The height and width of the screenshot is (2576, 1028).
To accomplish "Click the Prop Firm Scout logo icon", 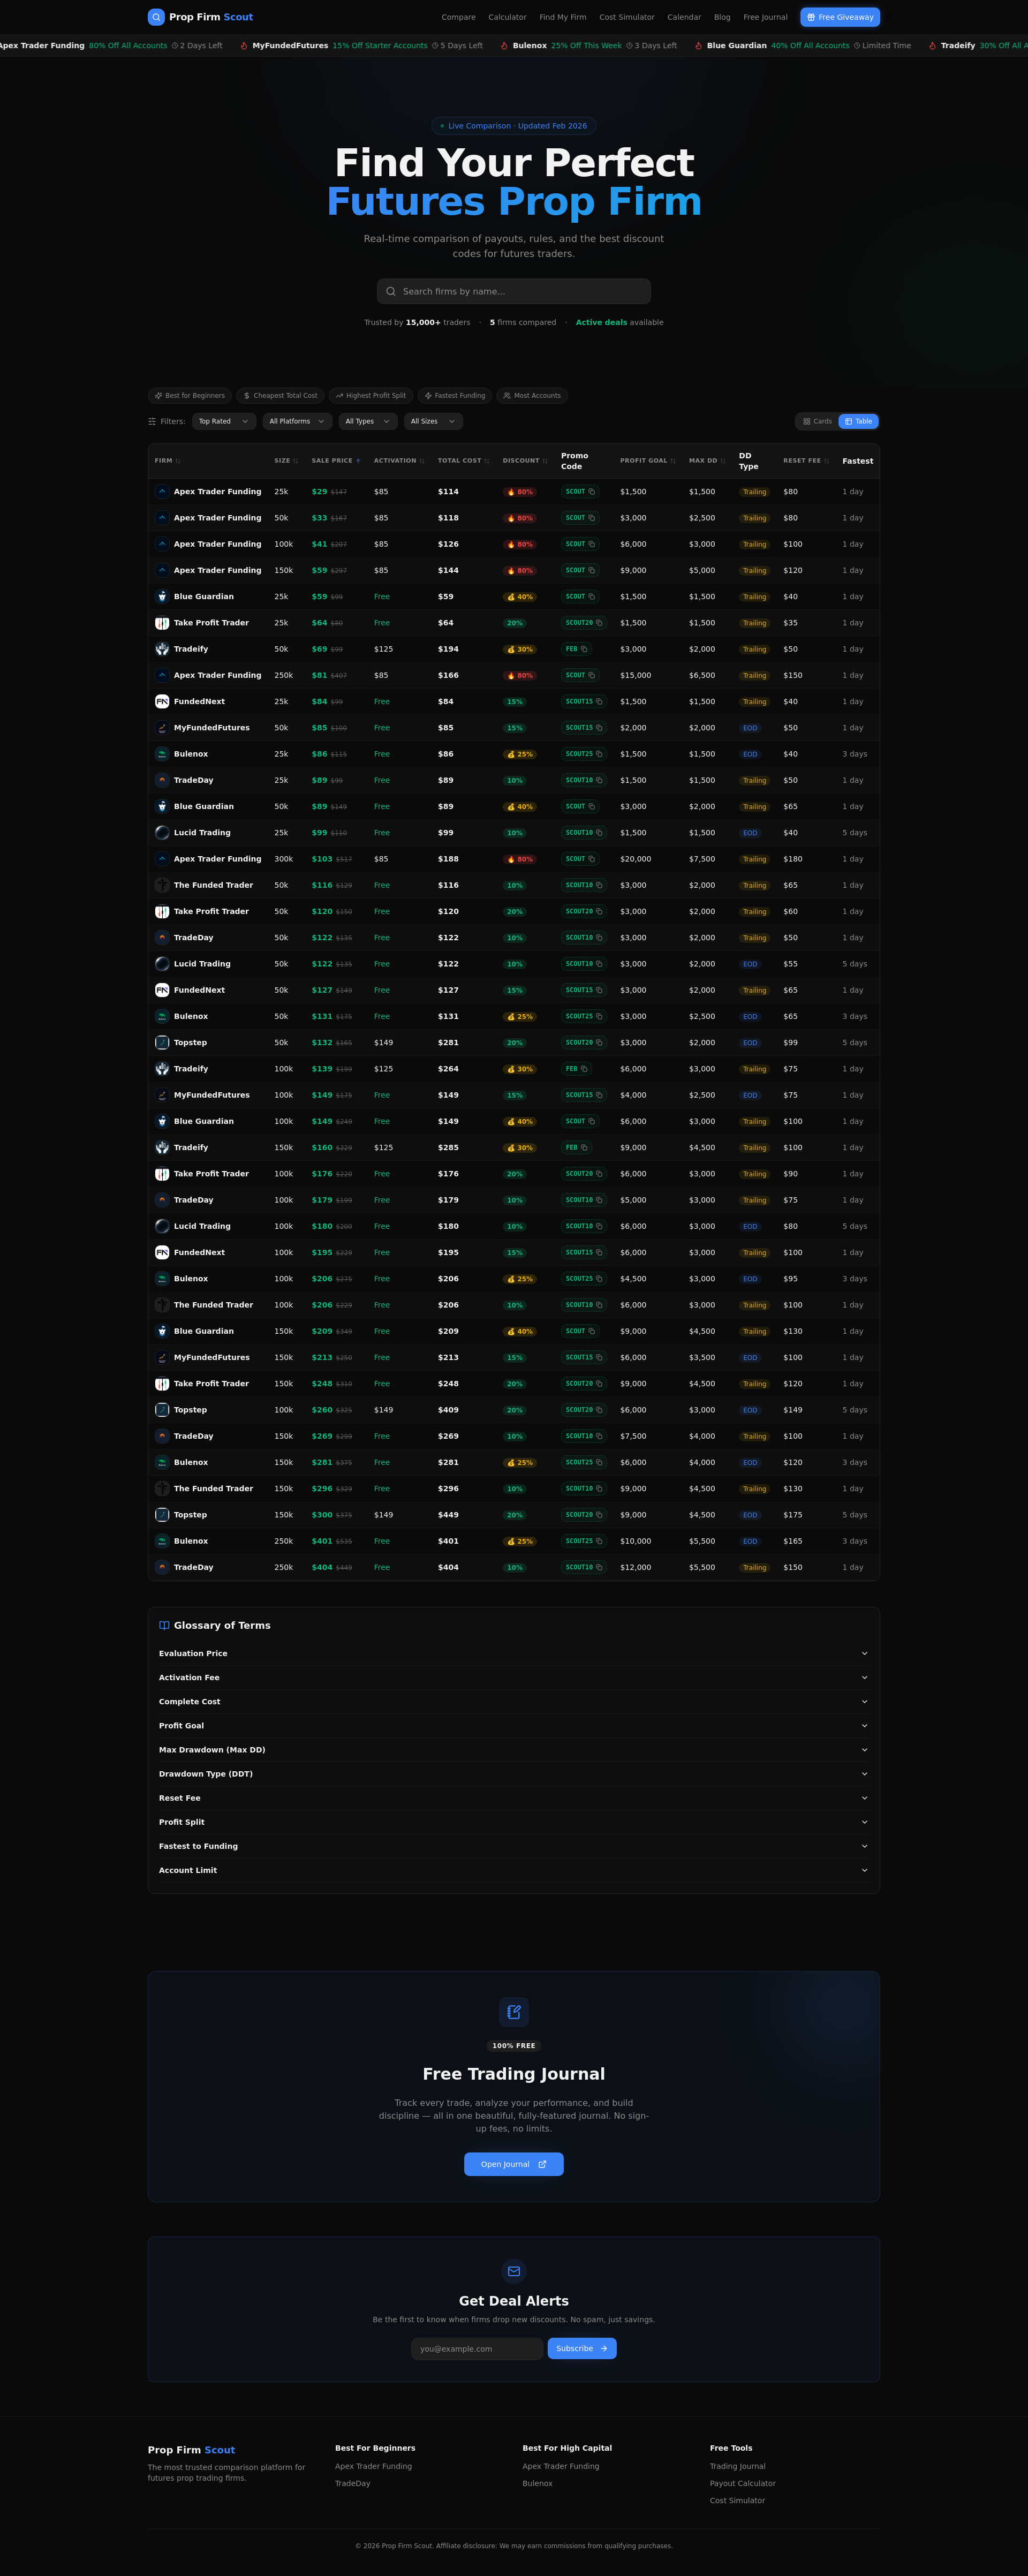I will tap(156, 17).
